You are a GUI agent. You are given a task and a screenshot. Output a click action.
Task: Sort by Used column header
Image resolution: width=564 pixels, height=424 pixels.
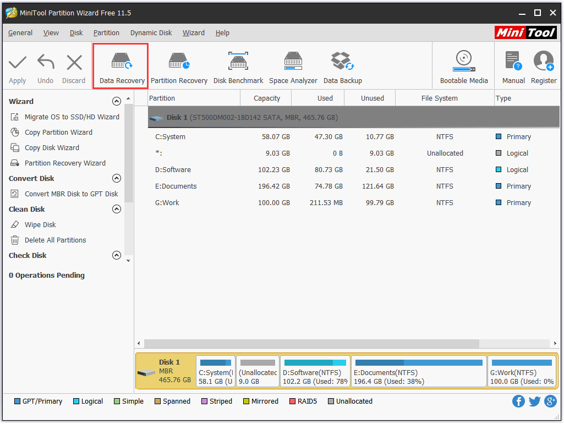tap(318, 98)
